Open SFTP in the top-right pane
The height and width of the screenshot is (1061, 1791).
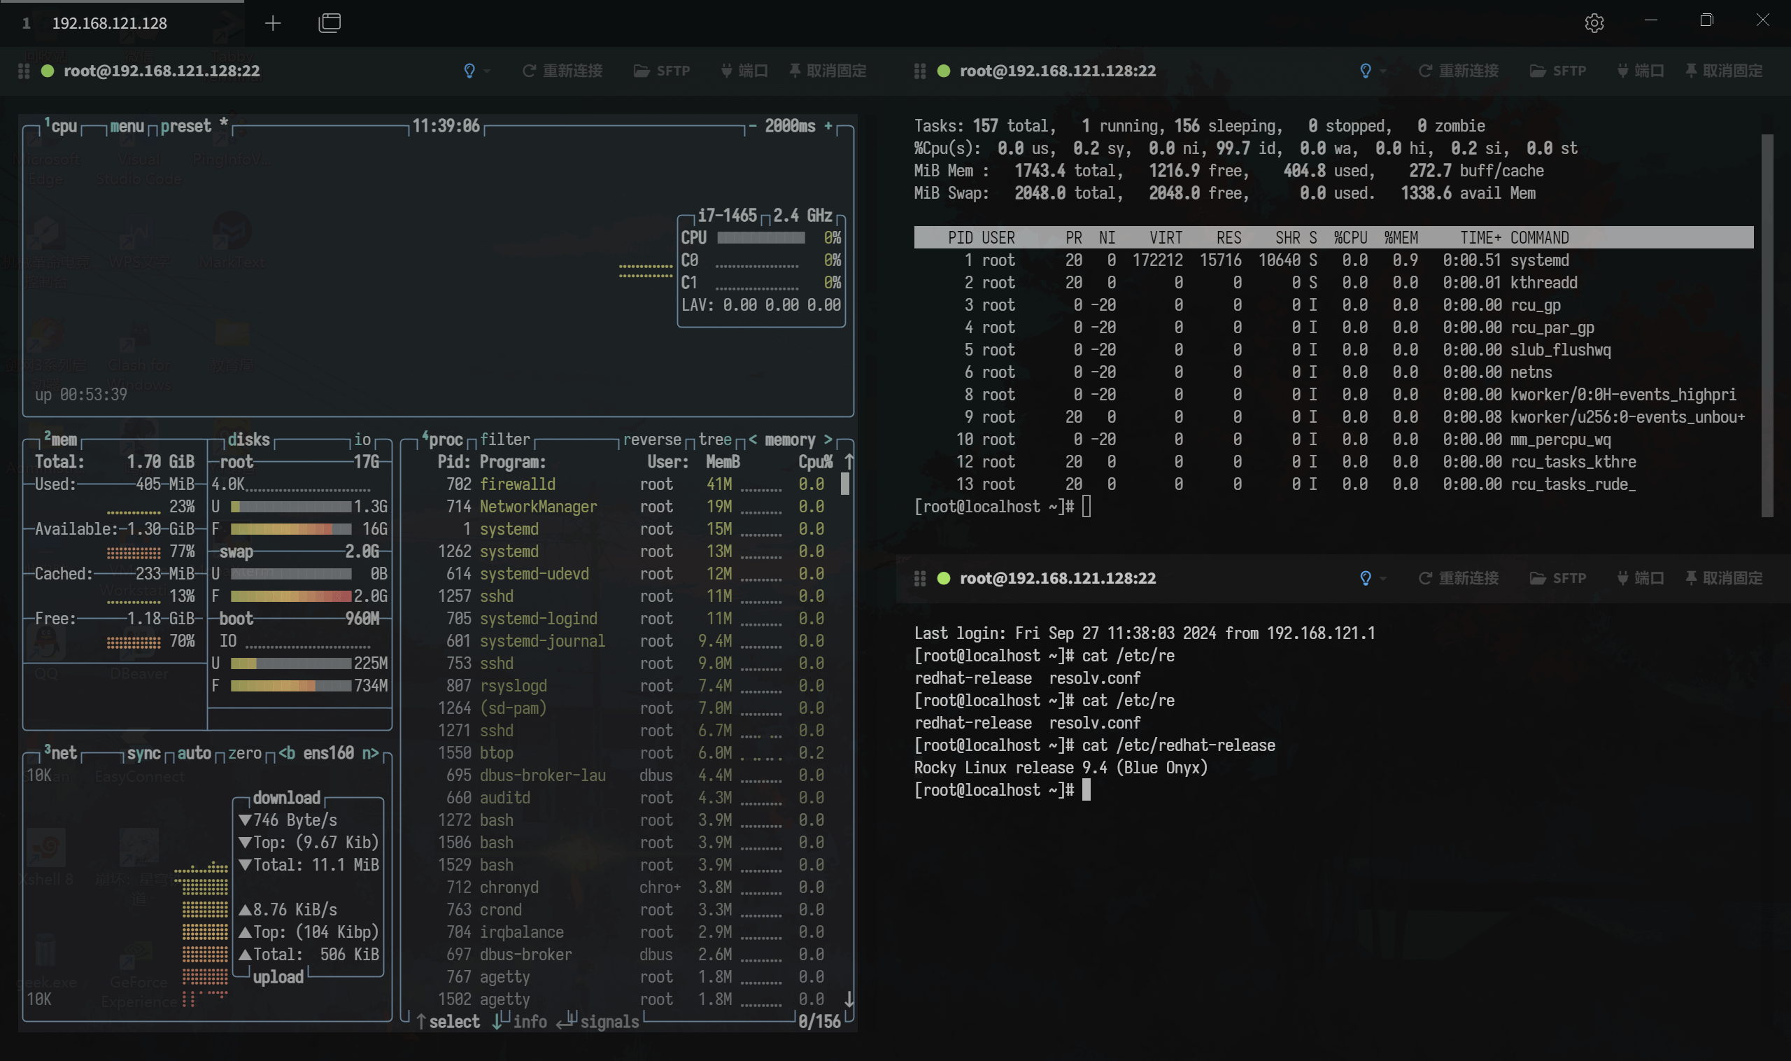(1557, 71)
